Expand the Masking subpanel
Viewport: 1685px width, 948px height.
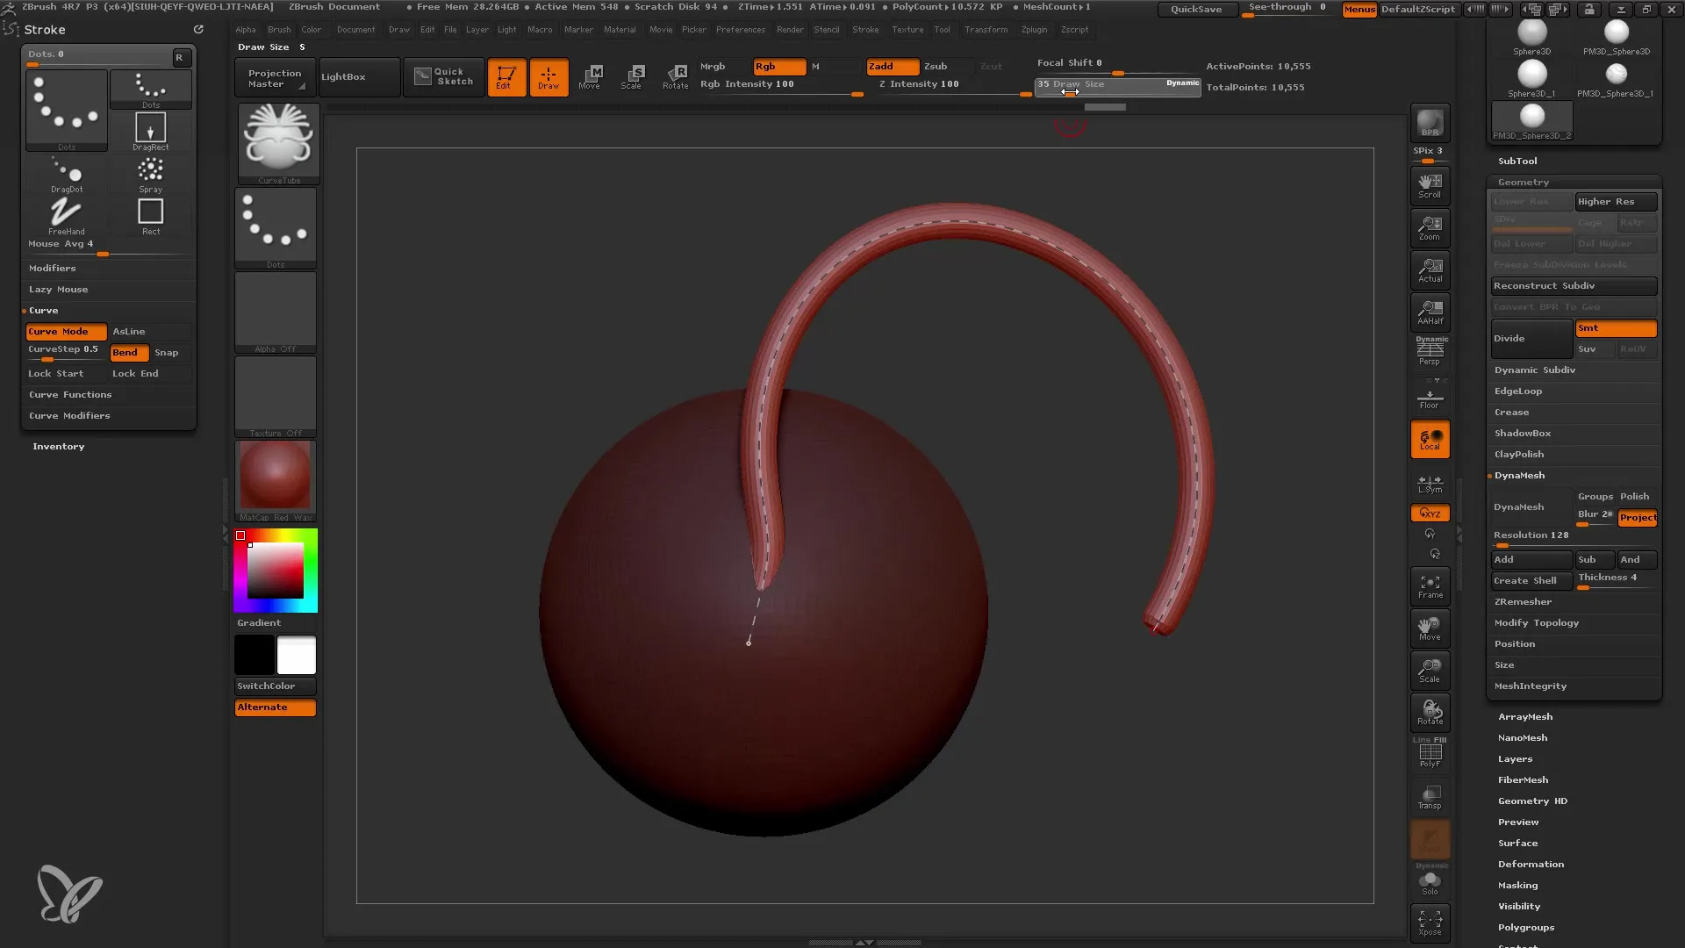1518,884
